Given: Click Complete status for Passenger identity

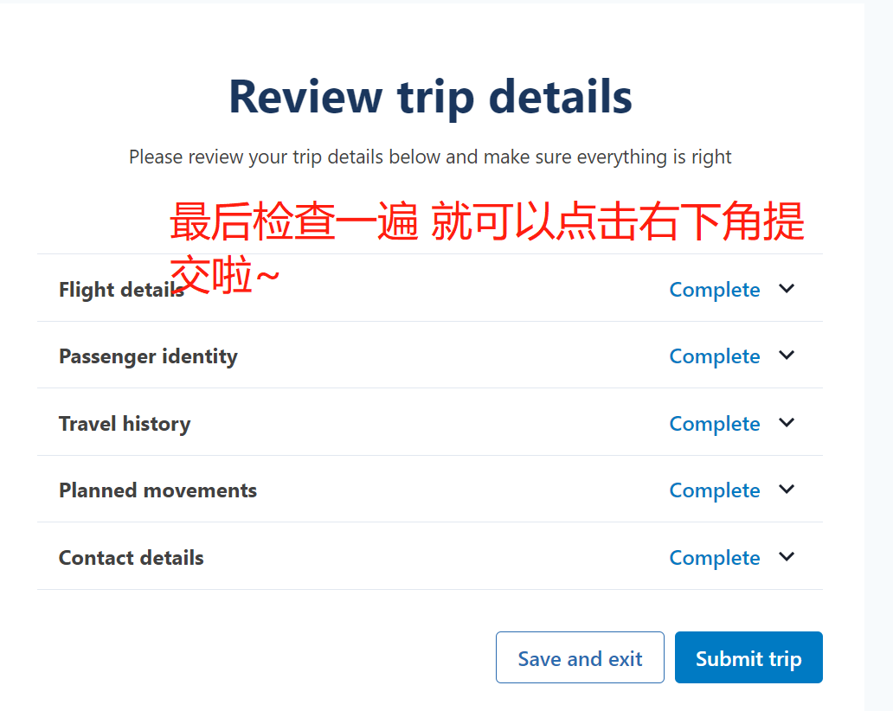Looking at the screenshot, I should [715, 356].
